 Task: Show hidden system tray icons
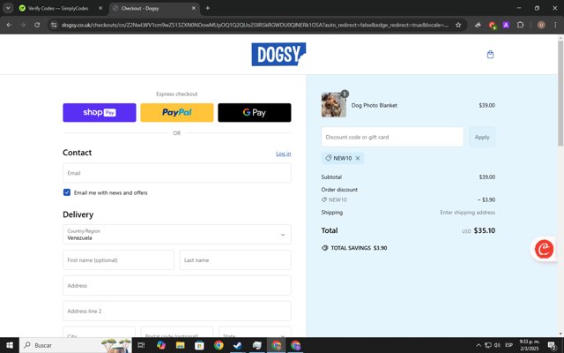pyautogui.click(x=479, y=345)
